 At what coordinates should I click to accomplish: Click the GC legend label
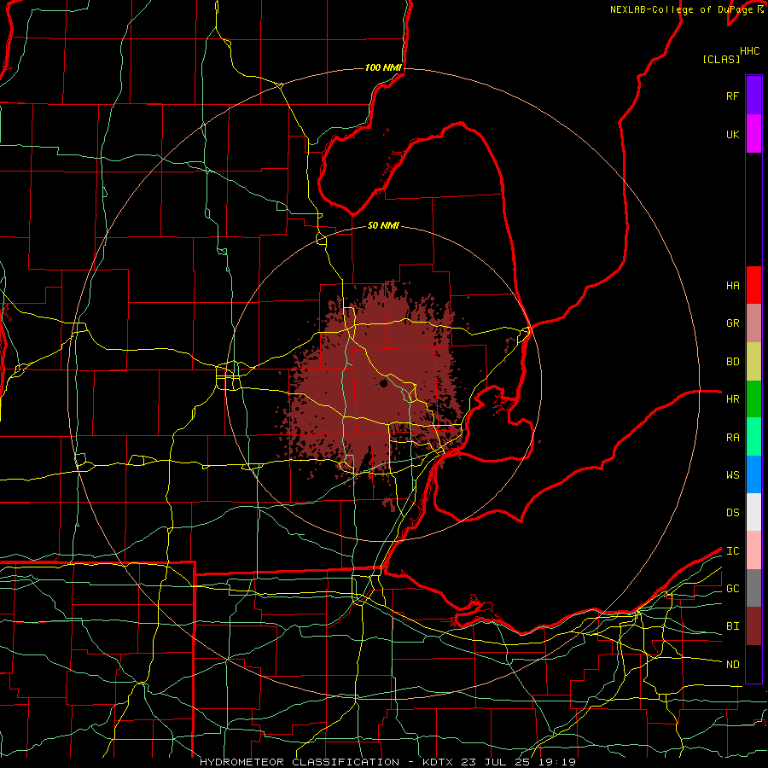pyautogui.click(x=732, y=589)
